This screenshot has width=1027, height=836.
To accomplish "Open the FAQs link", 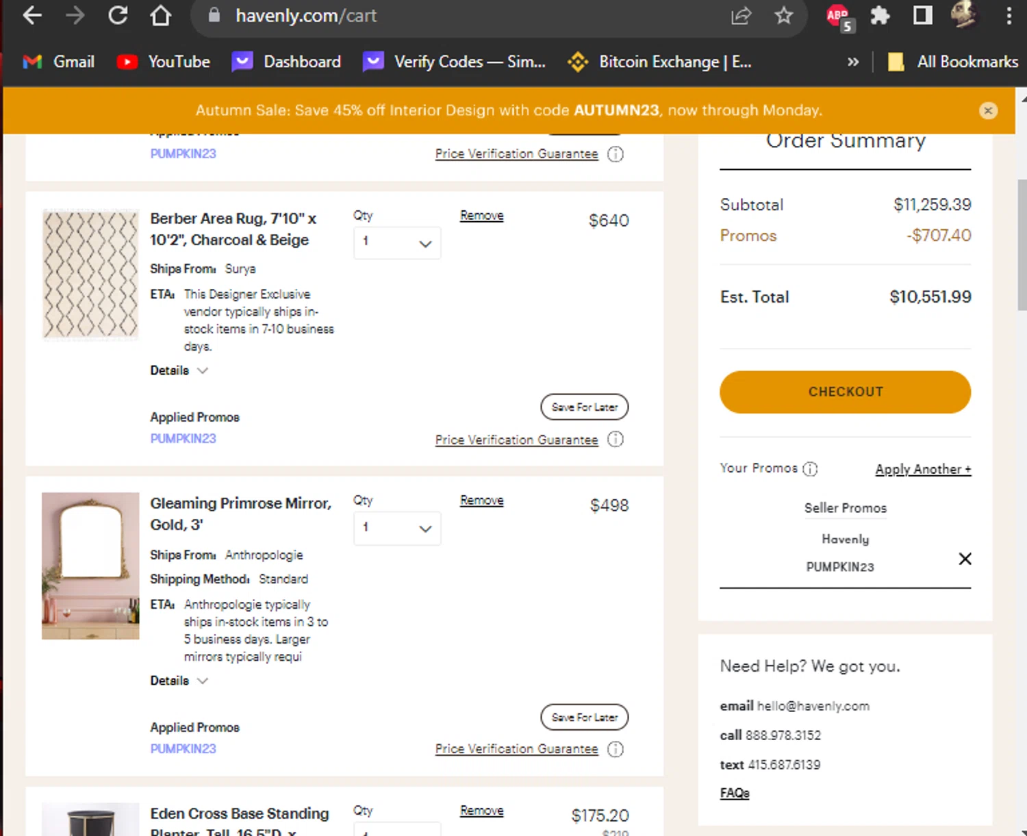I will point(734,793).
